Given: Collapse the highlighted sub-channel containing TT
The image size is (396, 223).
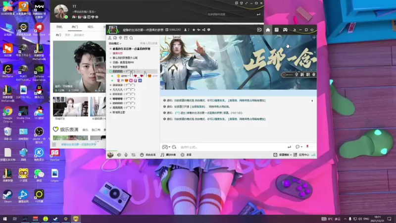Looking at the screenshot, I should 110,71.
